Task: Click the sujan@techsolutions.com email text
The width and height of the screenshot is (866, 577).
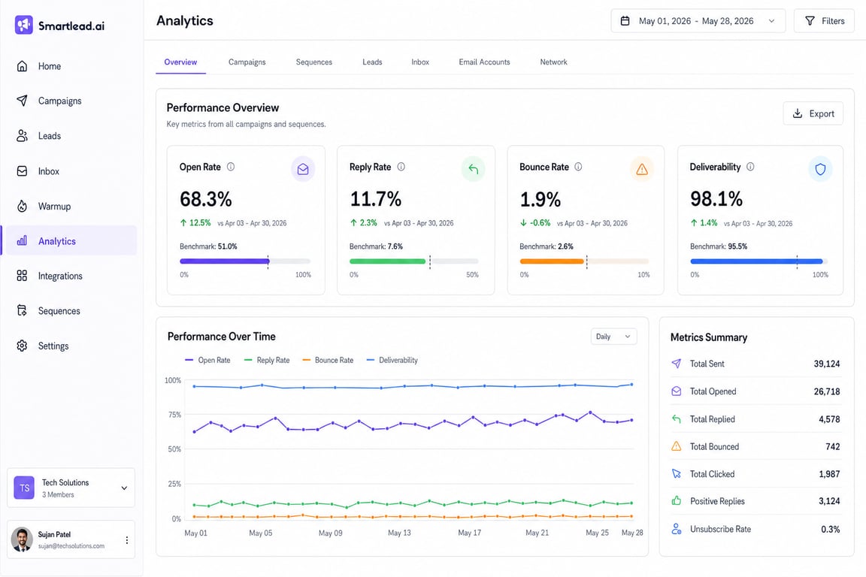Action: (x=71, y=545)
